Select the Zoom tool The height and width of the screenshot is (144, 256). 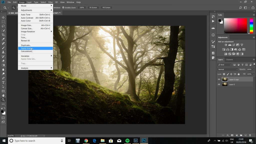[3, 100]
